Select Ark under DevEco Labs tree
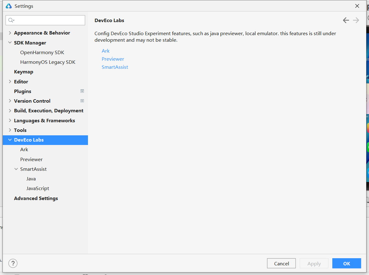This screenshot has height=275, width=369. tap(24, 150)
